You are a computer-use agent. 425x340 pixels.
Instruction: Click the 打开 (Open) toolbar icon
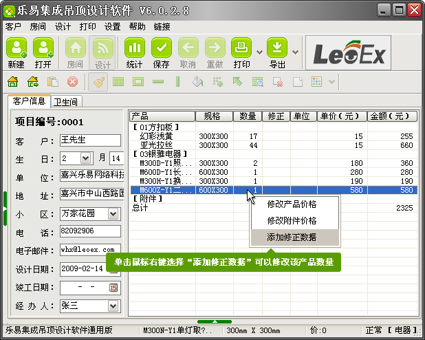[x=43, y=52]
